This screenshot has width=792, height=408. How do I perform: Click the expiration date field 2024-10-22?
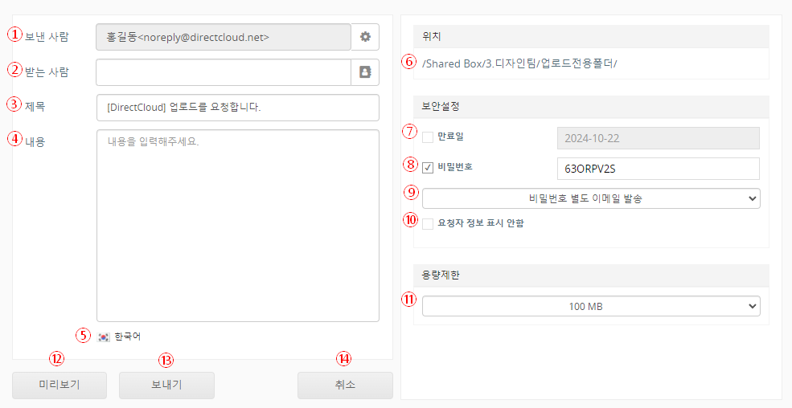(x=658, y=137)
